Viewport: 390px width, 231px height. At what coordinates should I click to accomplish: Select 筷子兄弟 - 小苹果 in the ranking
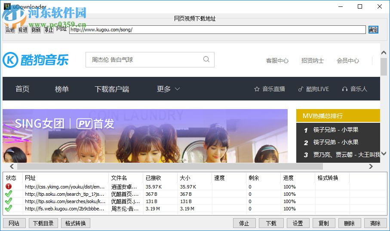click(336, 130)
